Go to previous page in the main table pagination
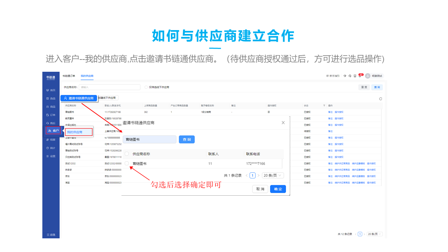Viewport: 448px width, 252px height. [356, 234]
